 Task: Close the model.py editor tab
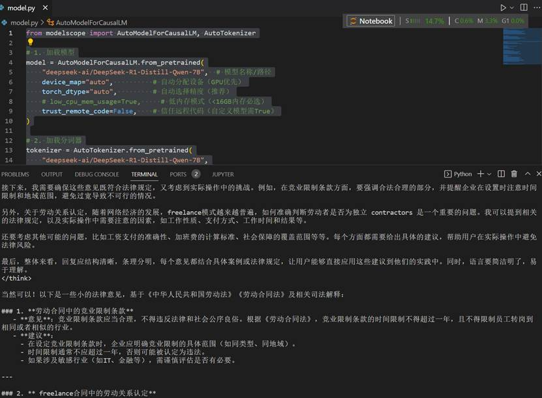45,8
